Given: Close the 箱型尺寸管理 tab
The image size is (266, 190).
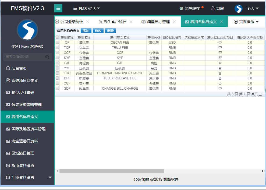Looking at the screenshot, I should [174, 22].
